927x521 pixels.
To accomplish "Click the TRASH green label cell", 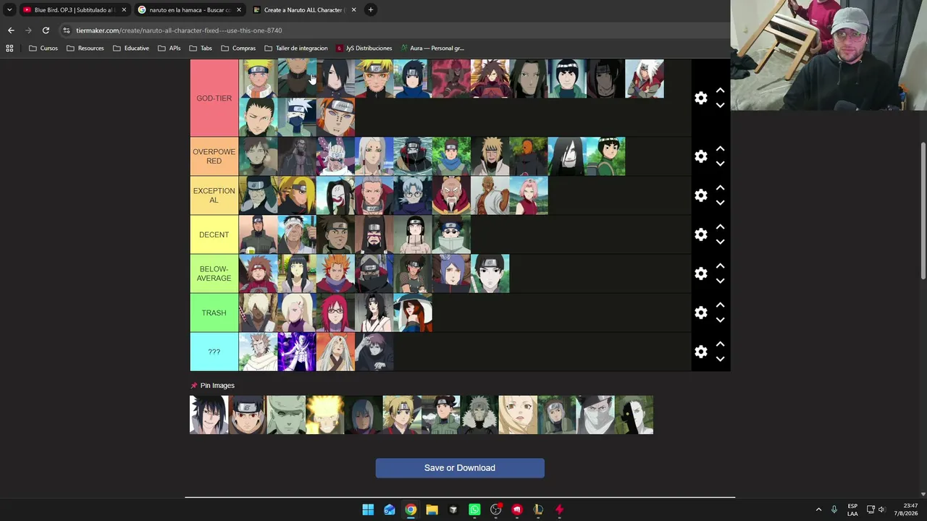I will coord(214,313).
